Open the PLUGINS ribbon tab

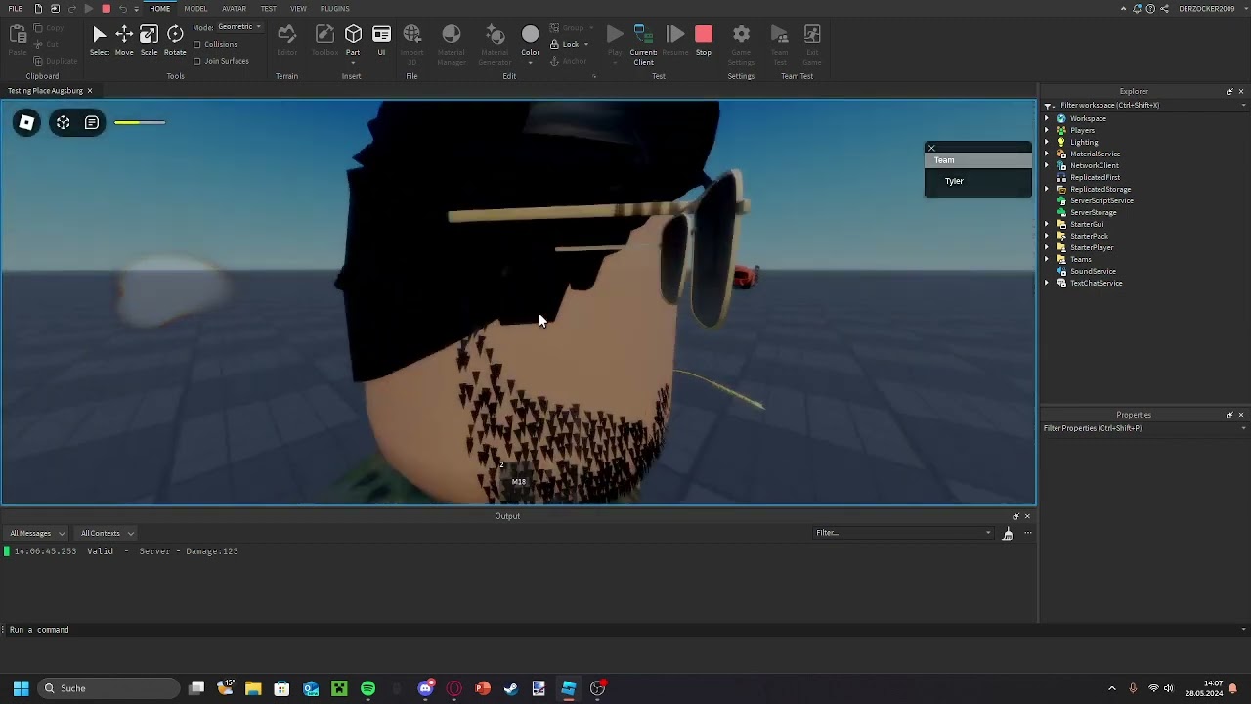(334, 9)
